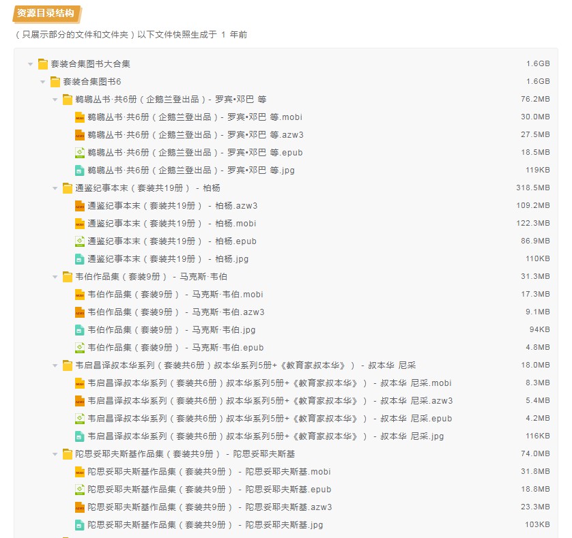The height and width of the screenshot is (538, 572).
Task: Select the 陀思妥耶夫斯基.epub file name
Action: point(210,490)
